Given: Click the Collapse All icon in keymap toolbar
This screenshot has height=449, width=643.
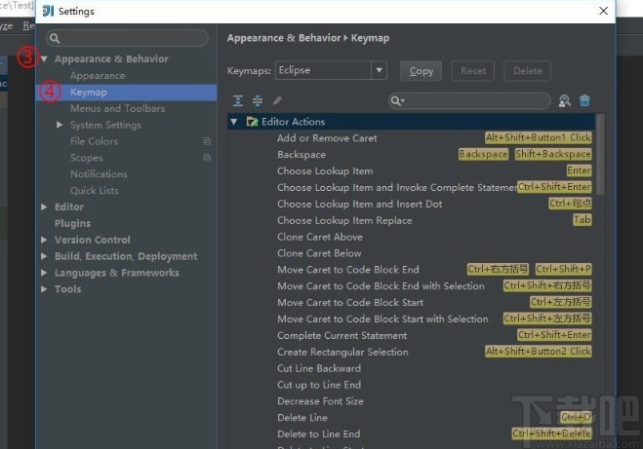Looking at the screenshot, I should (x=258, y=100).
